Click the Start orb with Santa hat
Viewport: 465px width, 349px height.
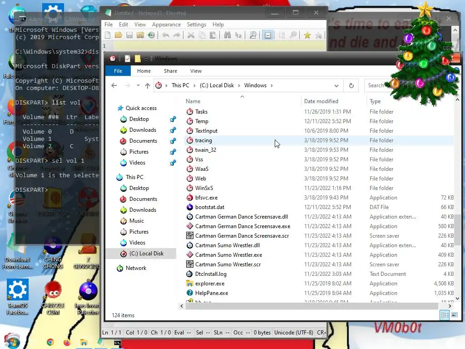click(12, 342)
